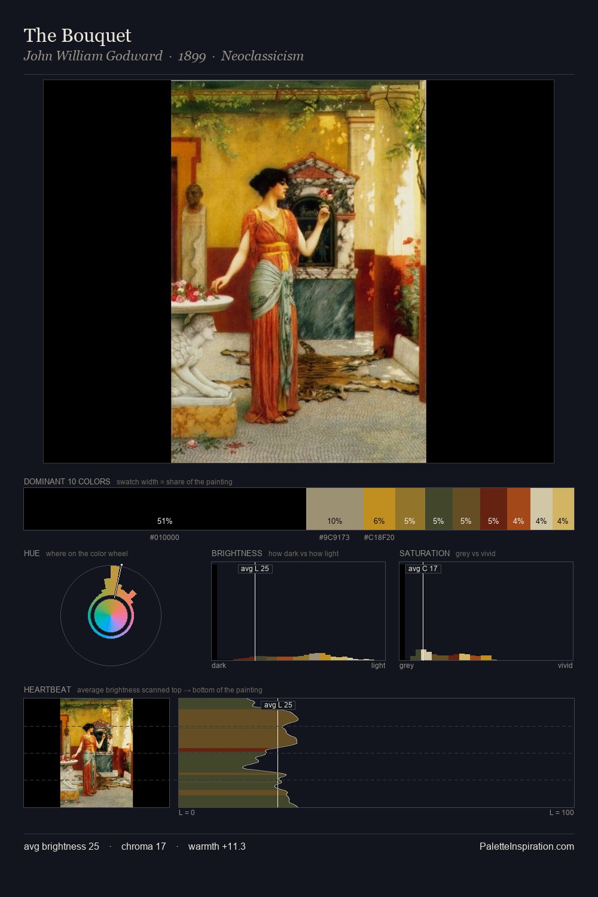Image resolution: width=598 pixels, height=897 pixels.
Task: Click the HUE section heading
Action: point(32,553)
